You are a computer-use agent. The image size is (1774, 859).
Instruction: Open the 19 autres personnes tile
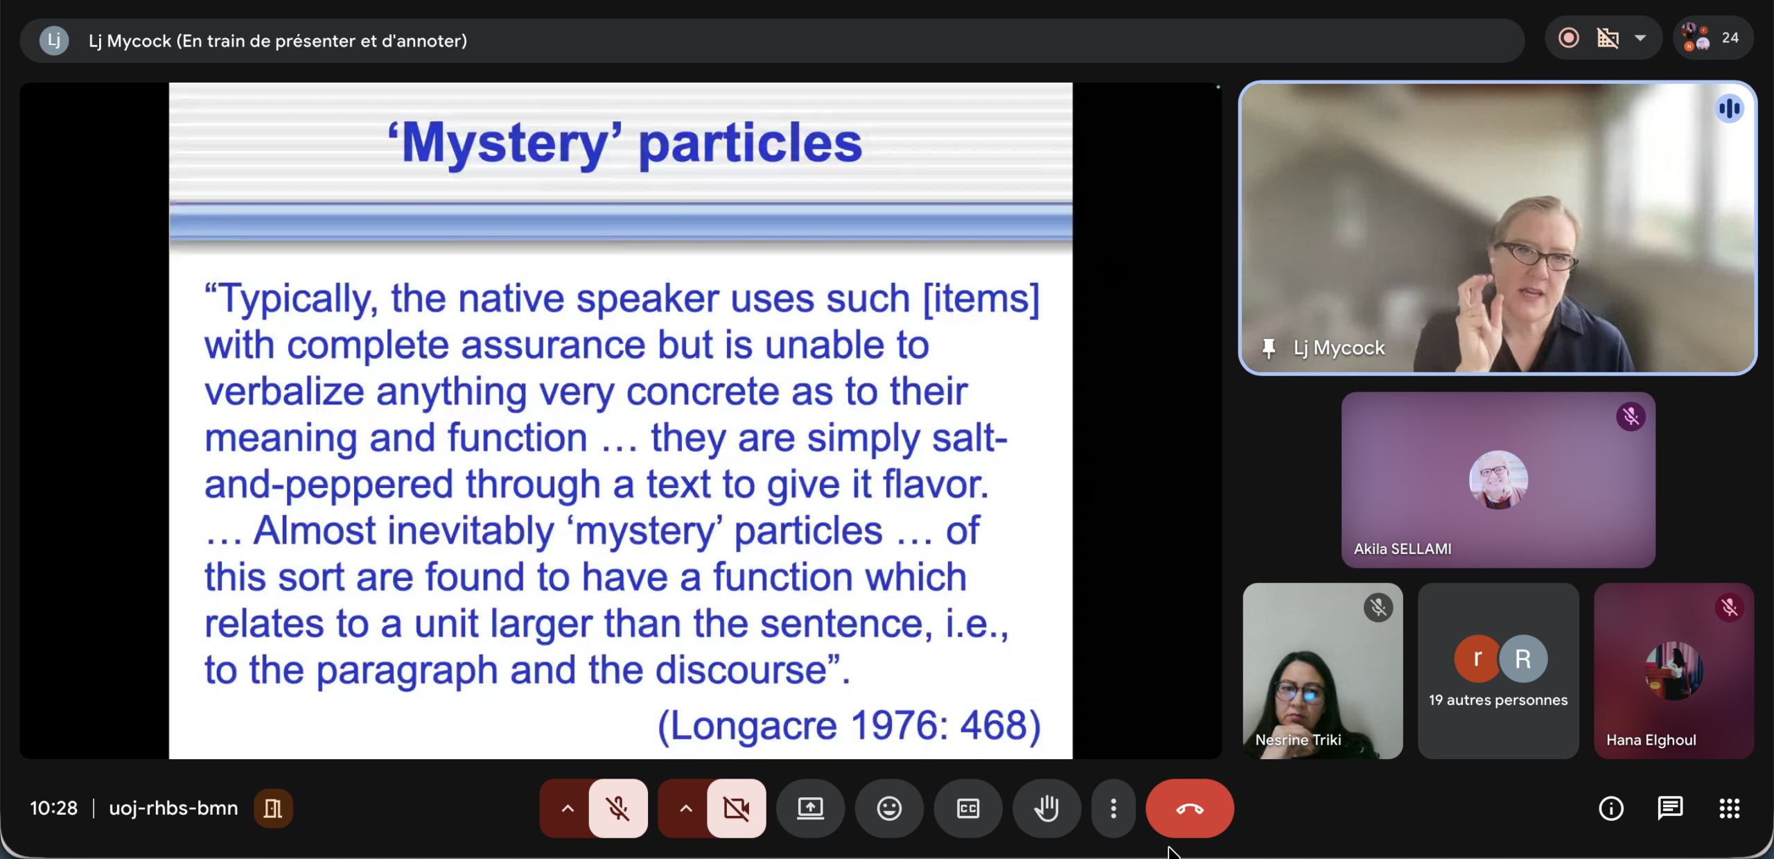pyautogui.click(x=1498, y=671)
